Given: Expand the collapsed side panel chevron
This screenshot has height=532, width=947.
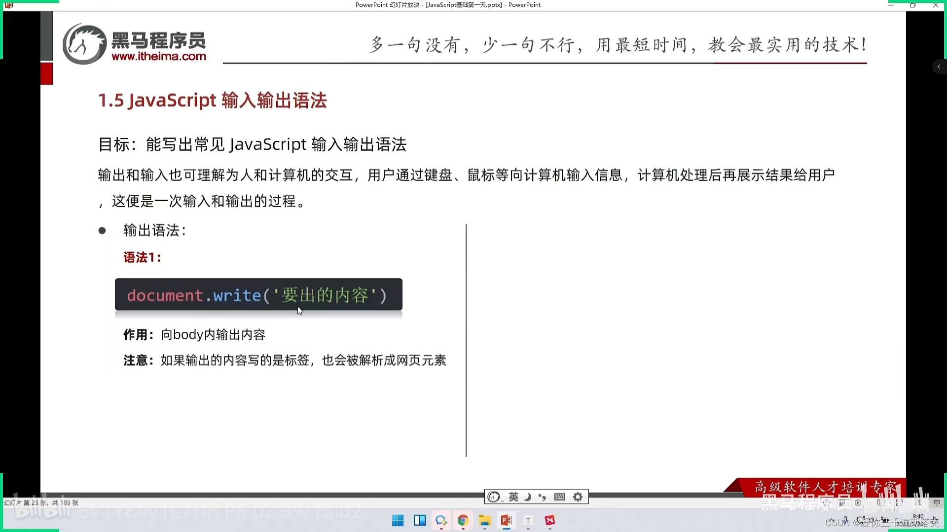Looking at the screenshot, I should (939, 66).
